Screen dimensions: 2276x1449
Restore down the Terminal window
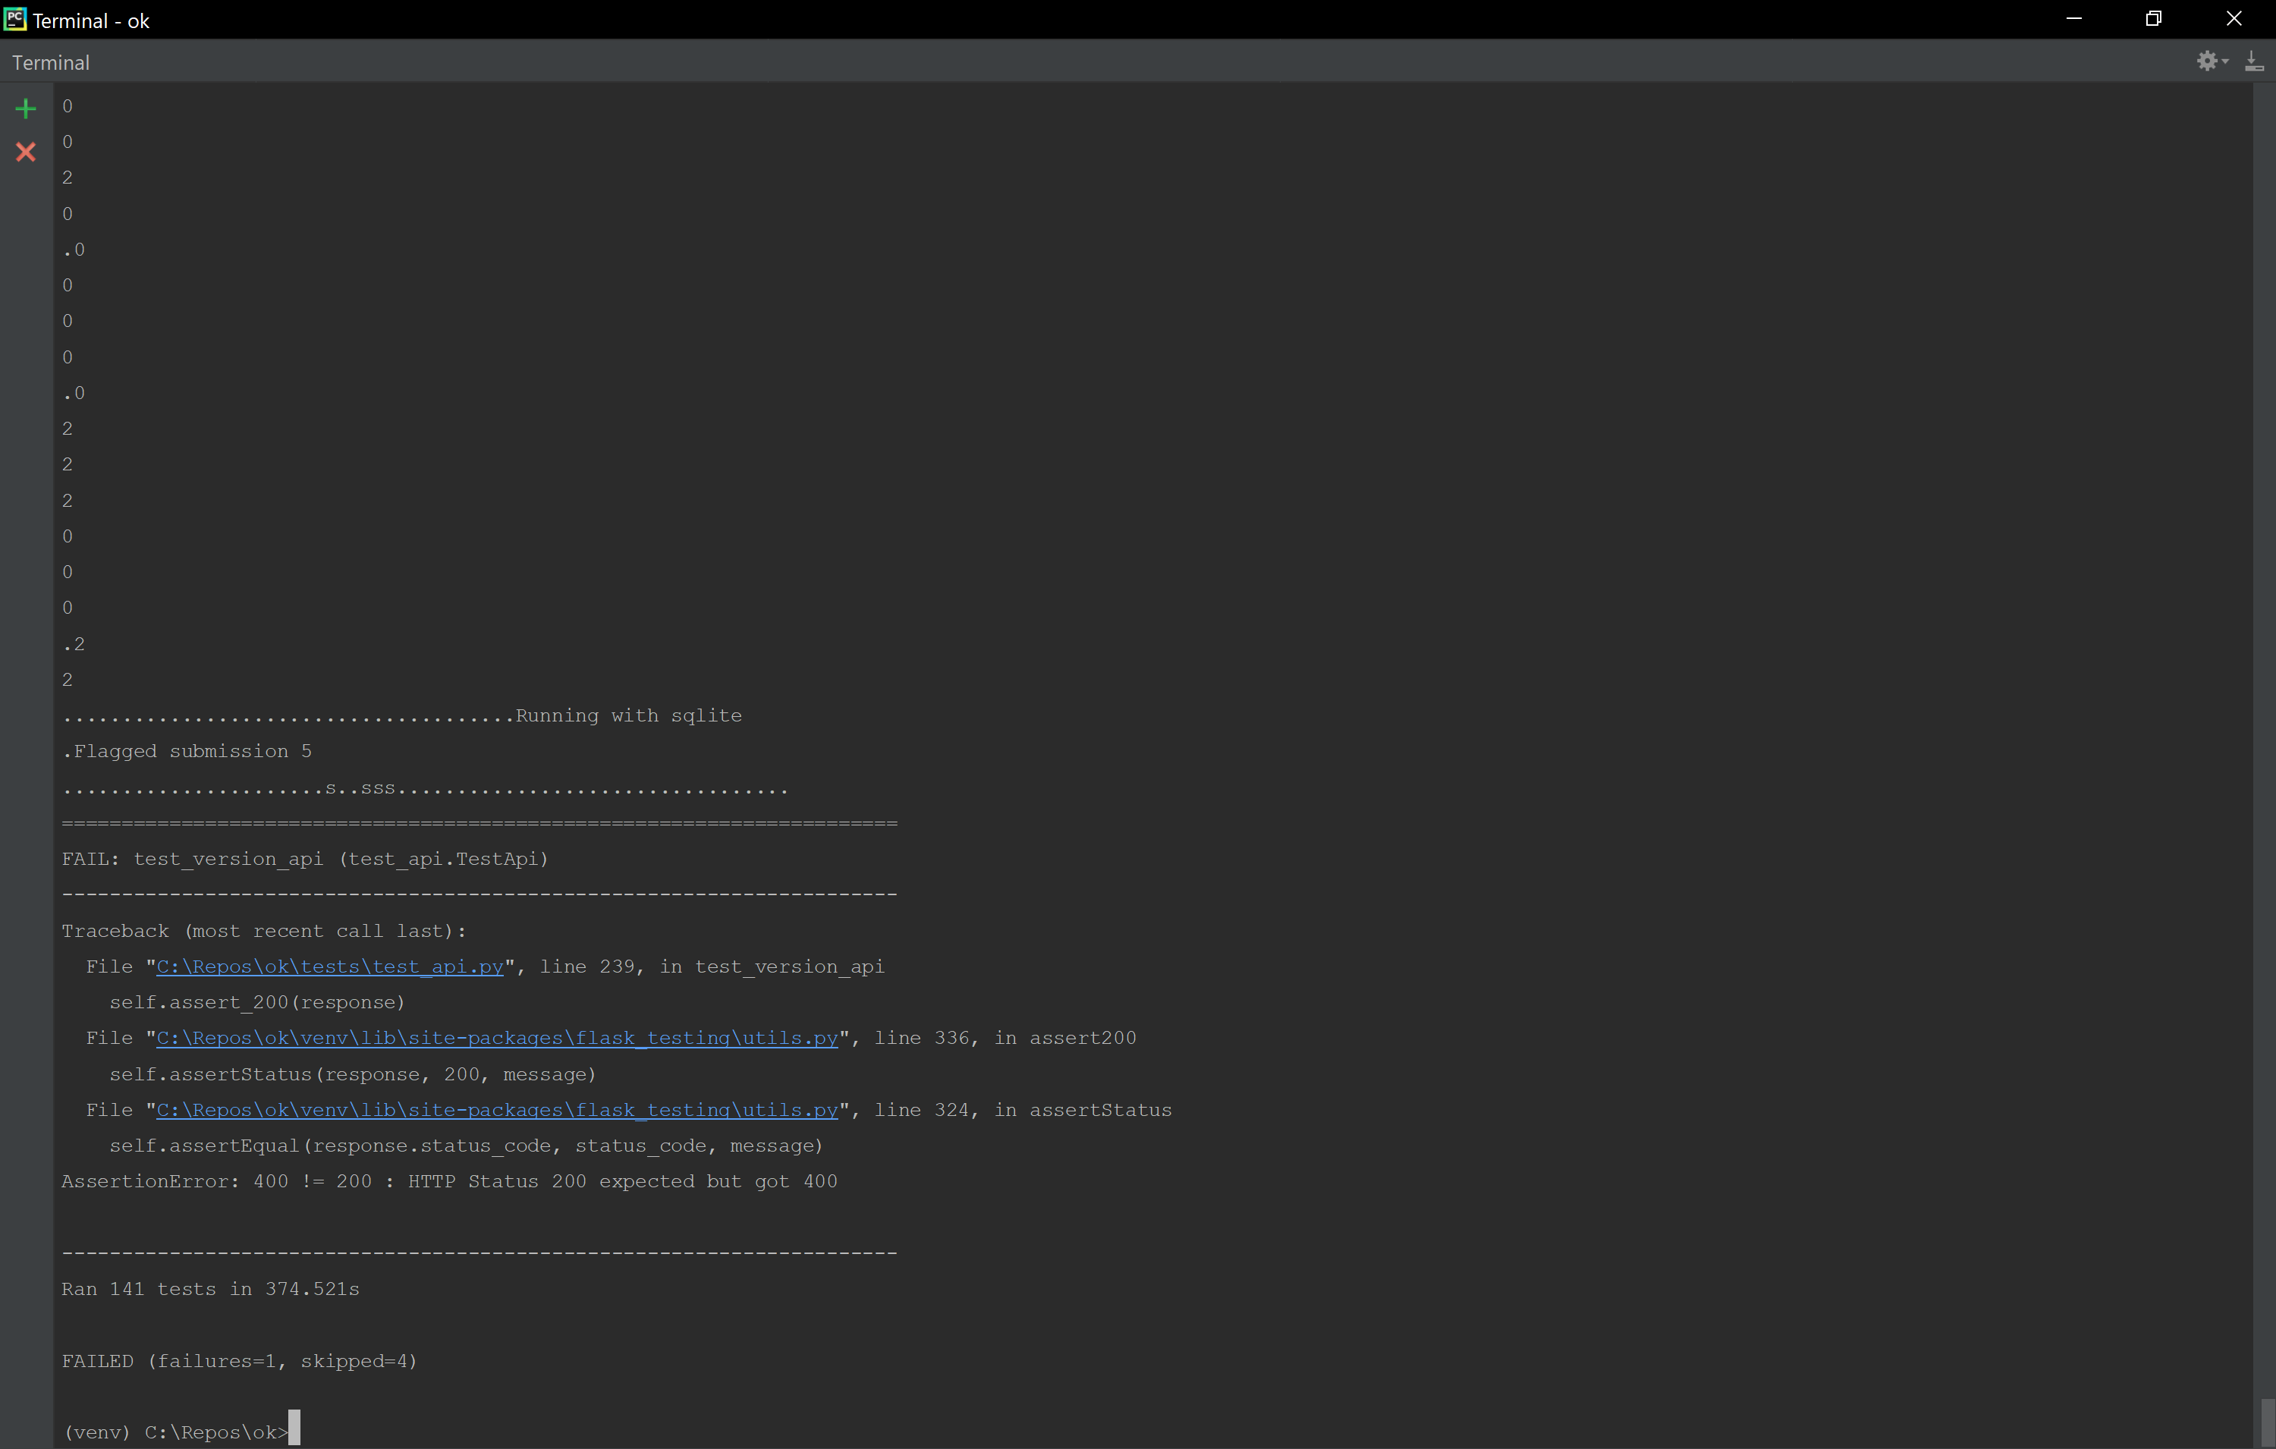pyautogui.click(x=2154, y=19)
